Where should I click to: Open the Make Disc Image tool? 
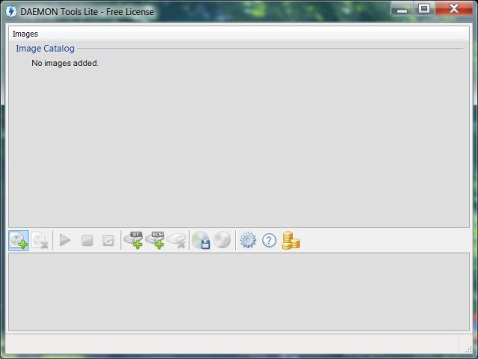(200, 240)
